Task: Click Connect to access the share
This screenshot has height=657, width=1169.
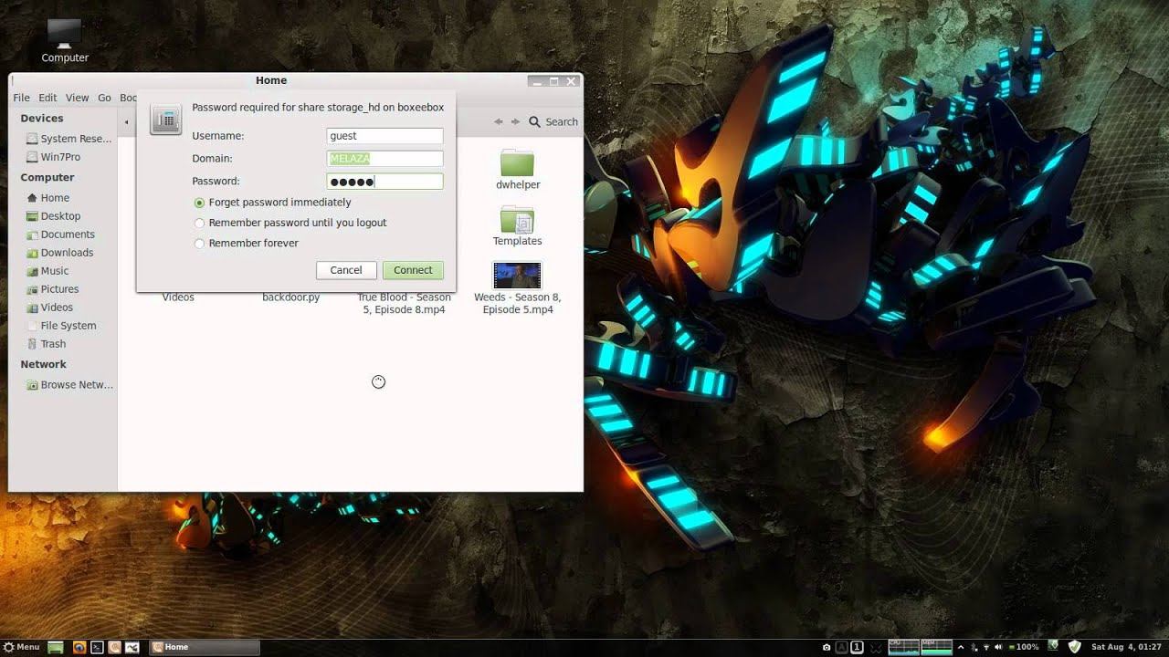Action: (413, 270)
